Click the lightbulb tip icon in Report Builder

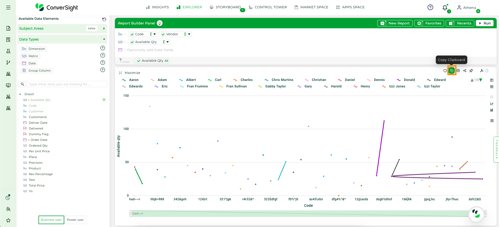[x=160, y=23]
